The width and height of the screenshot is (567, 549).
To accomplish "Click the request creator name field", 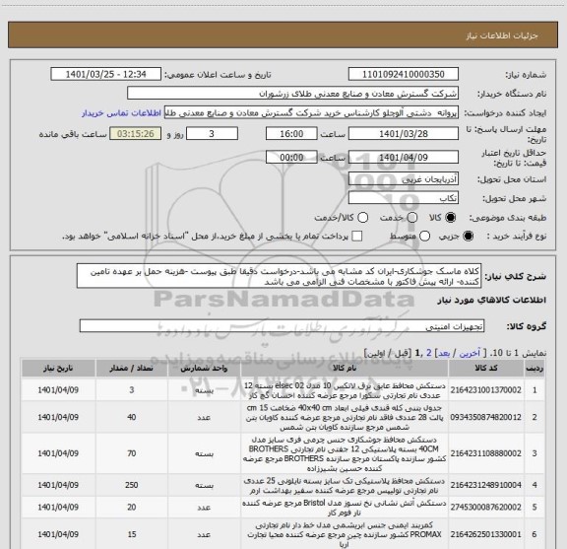I will click(x=311, y=112).
